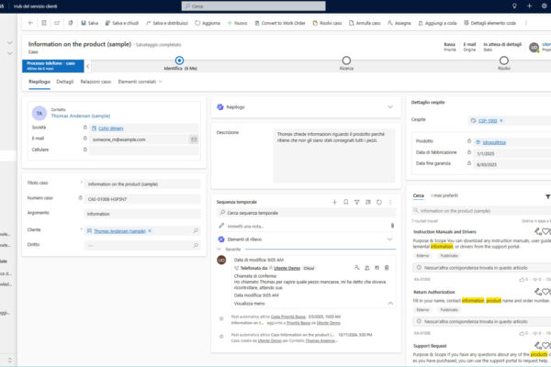Switch to the Riepilogo tab
551x367 pixels.
coord(39,82)
